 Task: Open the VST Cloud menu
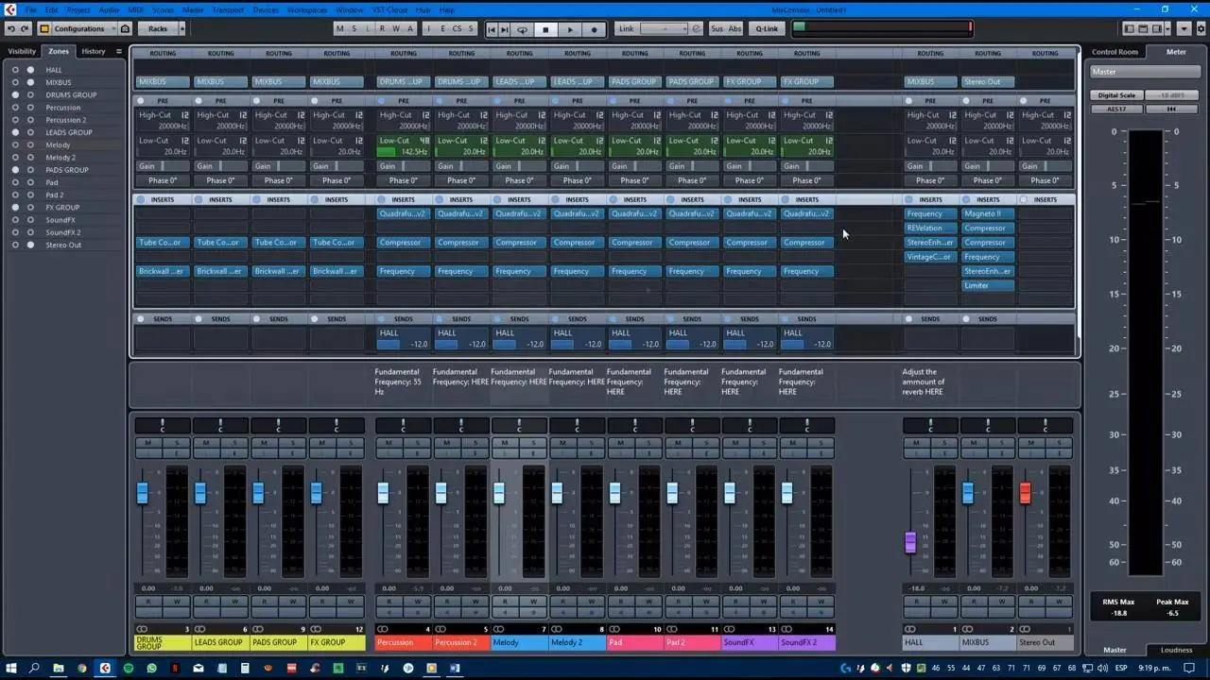click(x=390, y=9)
